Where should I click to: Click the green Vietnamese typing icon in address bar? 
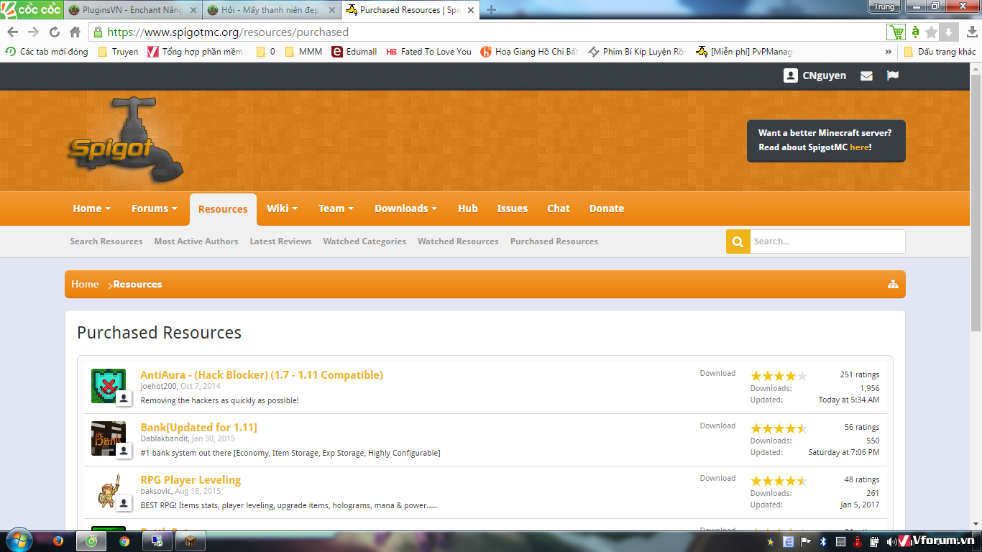[x=916, y=32]
